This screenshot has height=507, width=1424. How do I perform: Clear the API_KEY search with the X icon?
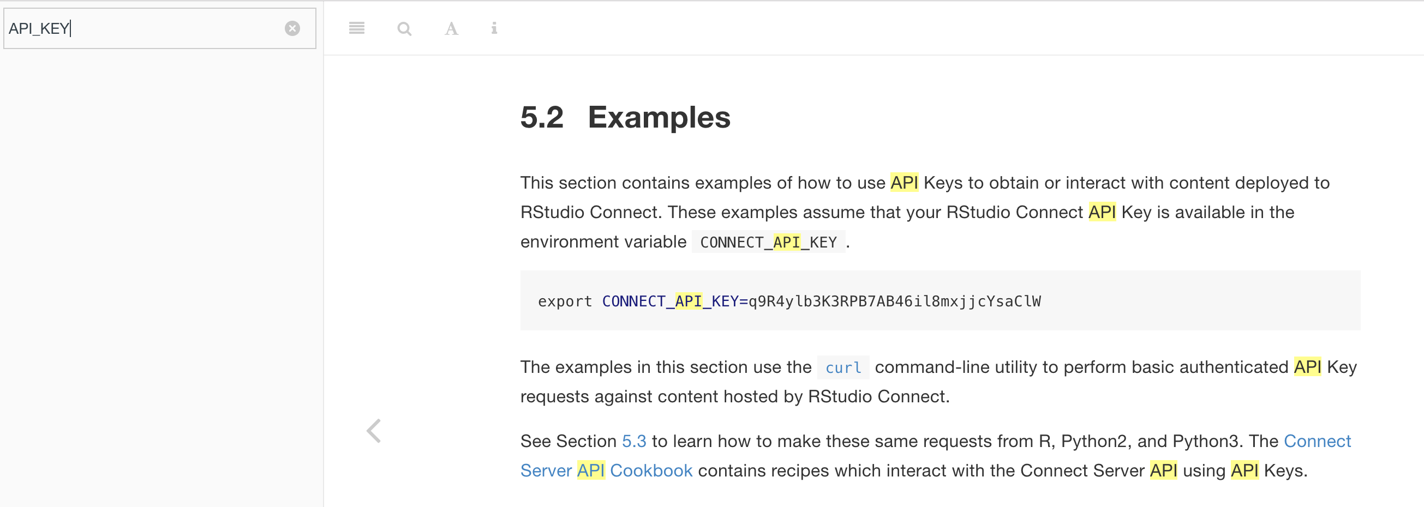(x=292, y=29)
